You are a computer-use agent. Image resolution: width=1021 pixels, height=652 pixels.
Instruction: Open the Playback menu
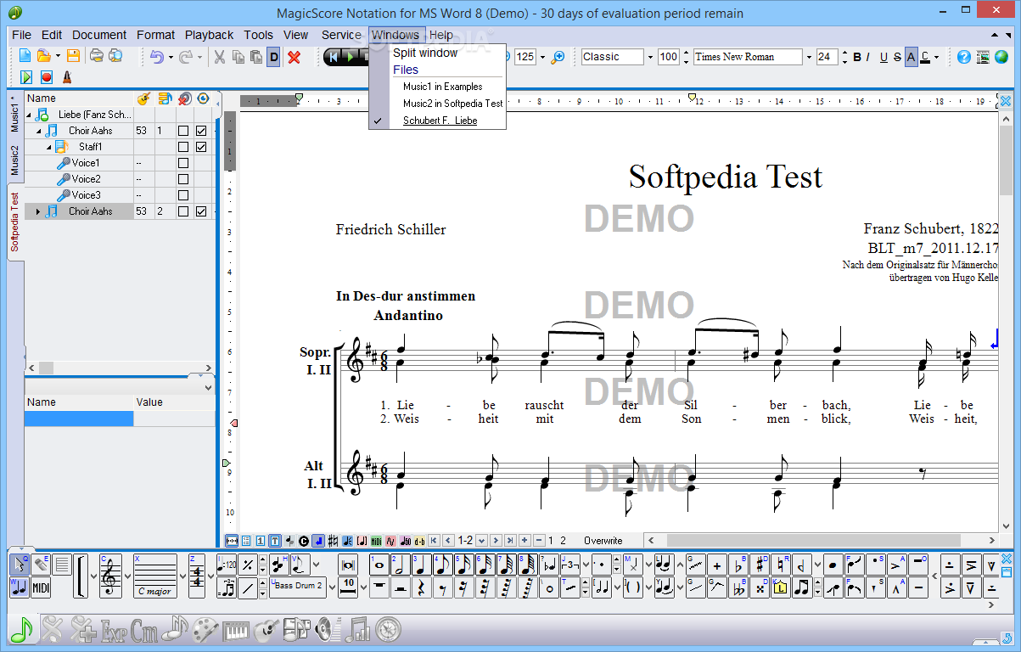[x=209, y=35]
